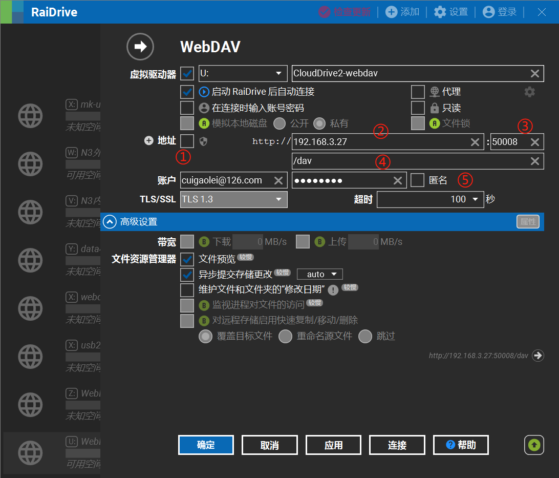Click the 连接 connect button
Screen dimensions: 559x478
point(397,445)
